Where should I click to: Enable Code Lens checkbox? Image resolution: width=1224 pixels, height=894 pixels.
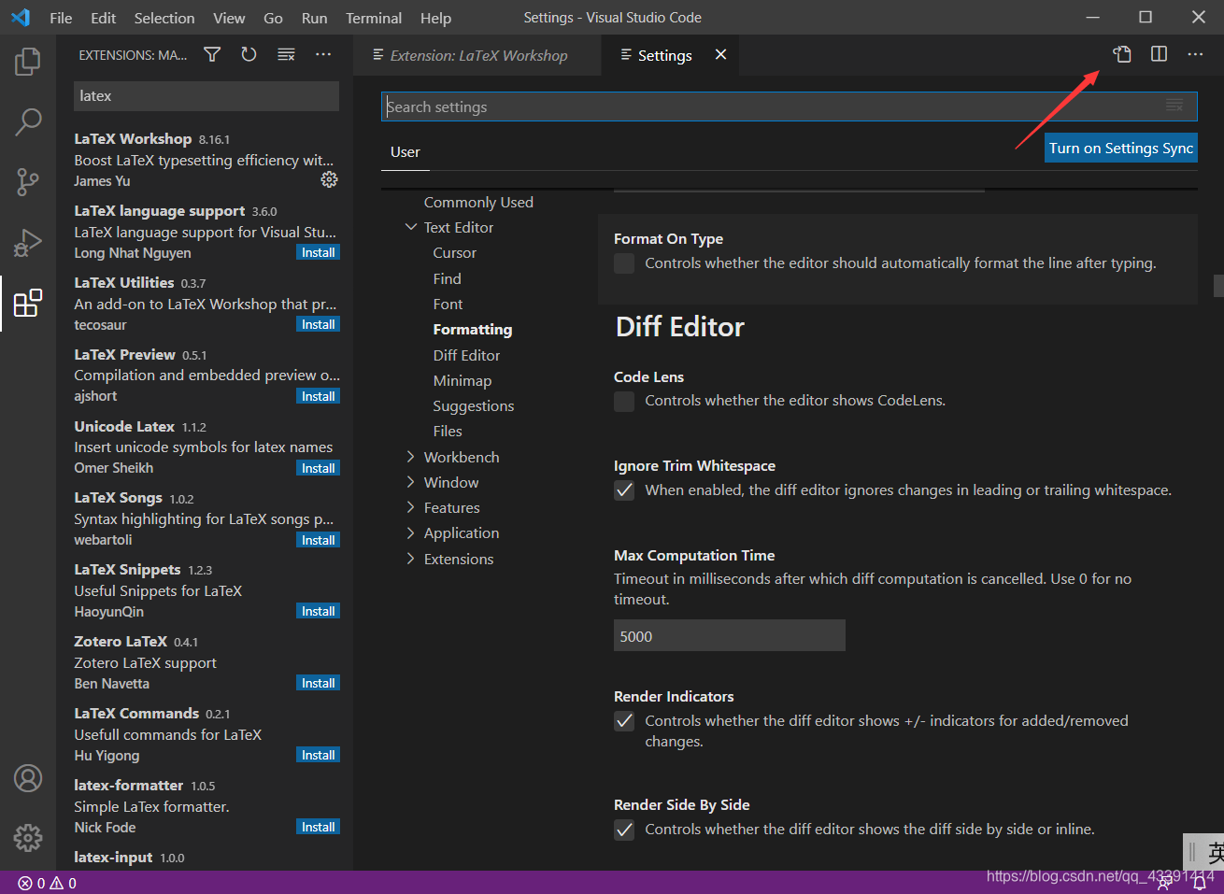coord(624,401)
